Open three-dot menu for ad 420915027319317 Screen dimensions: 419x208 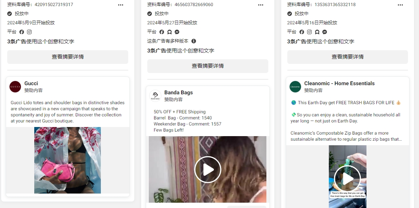pyautogui.click(x=121, y=5)
